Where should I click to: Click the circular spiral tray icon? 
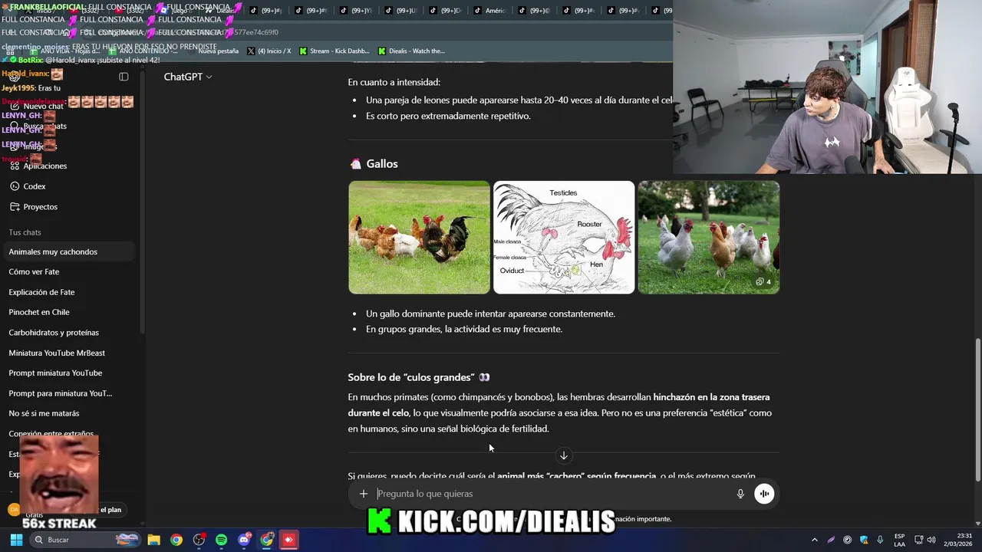click(847, 540)
